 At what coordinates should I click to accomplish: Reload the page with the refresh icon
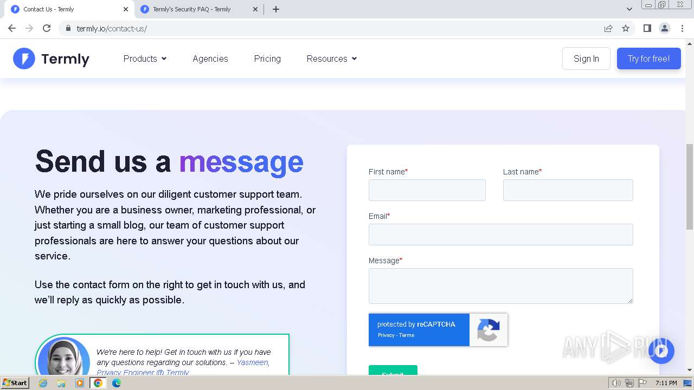point(47,28)
